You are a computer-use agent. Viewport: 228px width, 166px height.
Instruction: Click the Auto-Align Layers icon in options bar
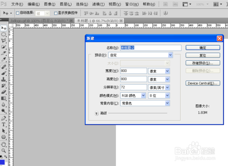coord(166,13)
